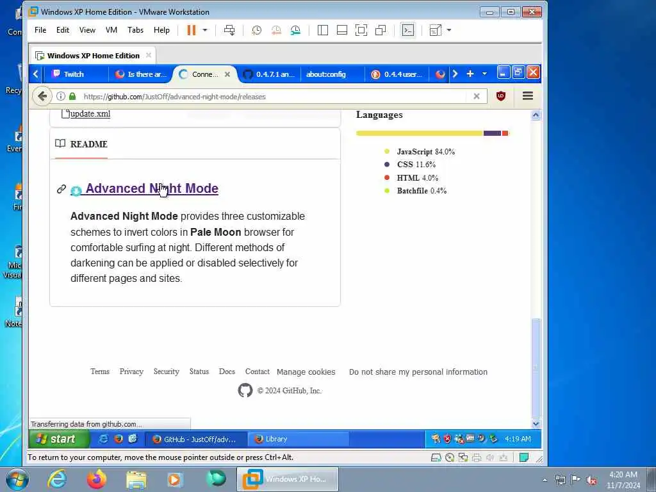Open the Tabs menu in VMware
The width and height of the screenshot is (656, 492).
pos(136,30)
